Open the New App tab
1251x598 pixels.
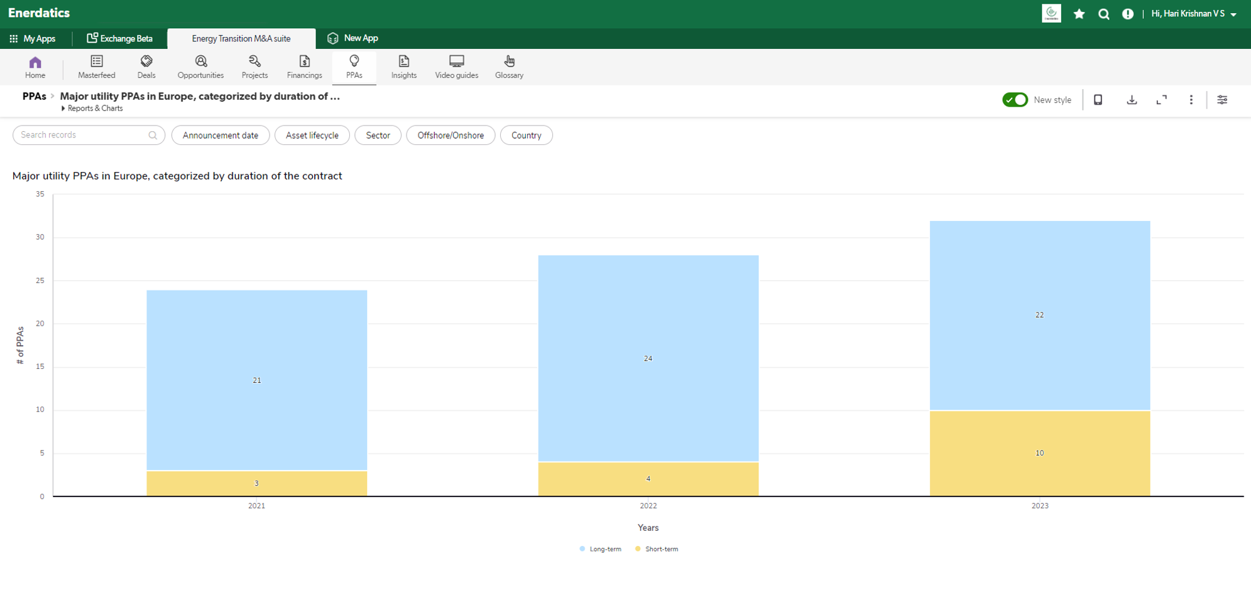click(x=353, y=38)
